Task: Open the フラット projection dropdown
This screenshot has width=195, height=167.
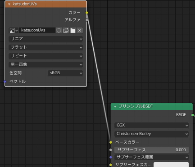Action: [46, 47]
